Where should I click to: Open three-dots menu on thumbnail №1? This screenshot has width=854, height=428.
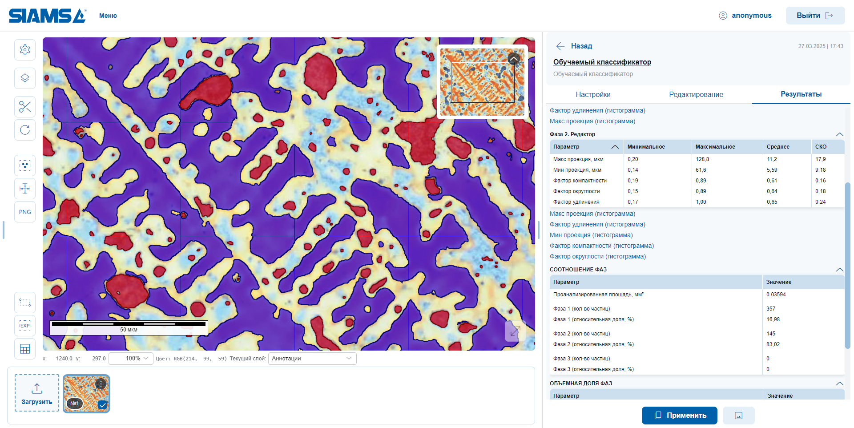pos(101,384)
